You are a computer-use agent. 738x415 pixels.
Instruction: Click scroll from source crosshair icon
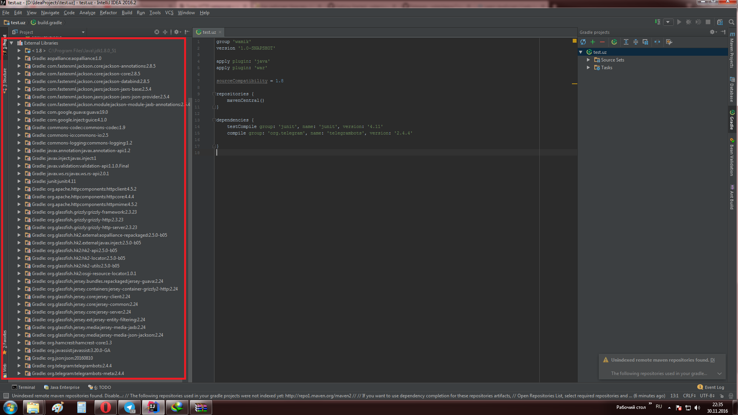157,32
